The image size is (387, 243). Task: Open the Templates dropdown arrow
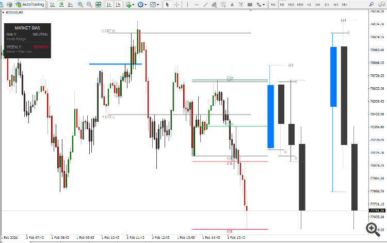(x=158, y=5)
